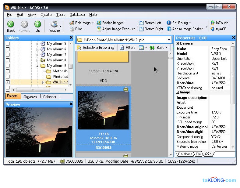Open the InTouch service
Screen dimensions: 240x188
213,23
